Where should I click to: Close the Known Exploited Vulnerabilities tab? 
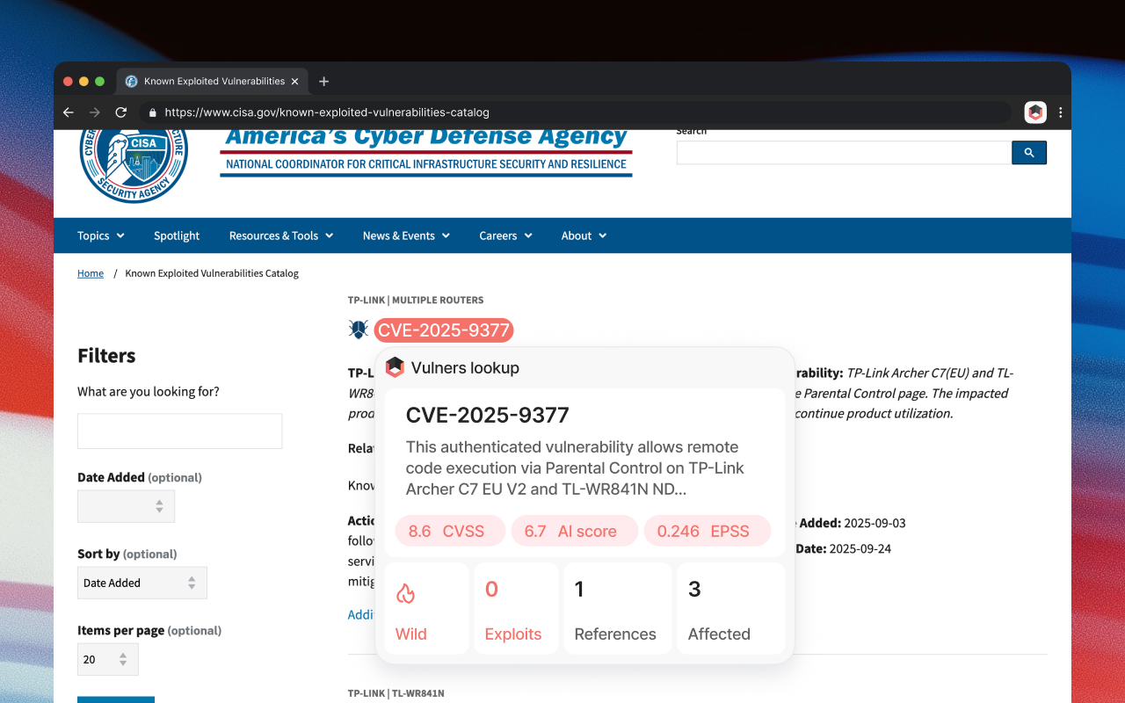pyautogui.click(x=295, y=81)
